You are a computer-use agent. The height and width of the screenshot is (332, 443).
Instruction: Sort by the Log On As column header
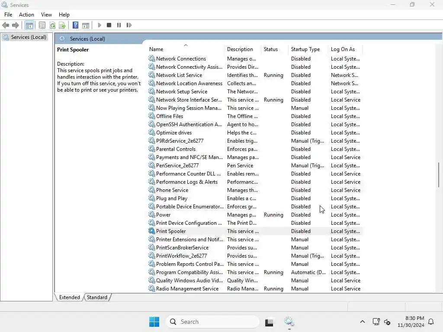coord(345,49)
